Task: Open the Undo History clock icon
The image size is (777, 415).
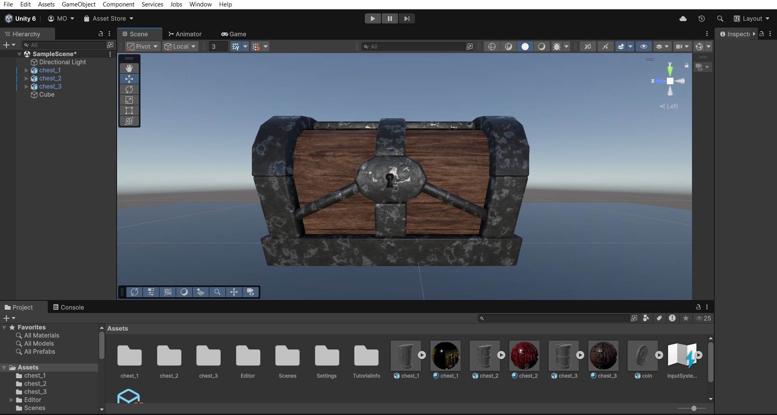Action: pos(702,19)
